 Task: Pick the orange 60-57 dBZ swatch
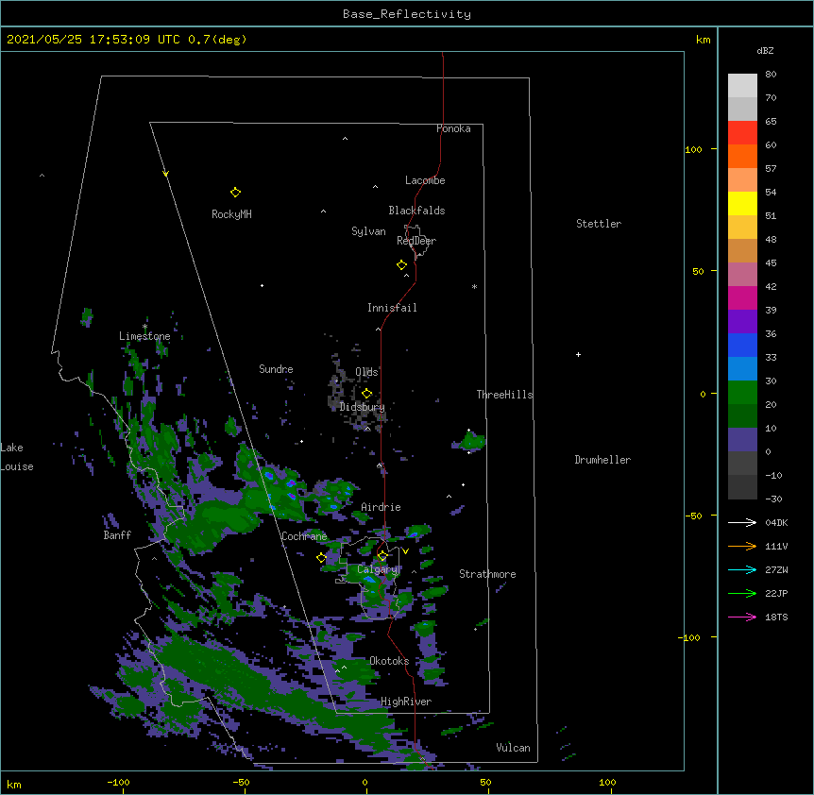tap(742, 156)
